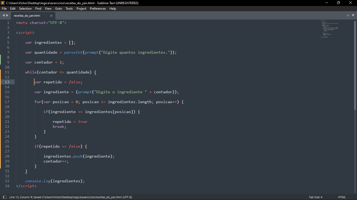Close the Sublime Text window
357x200 pixels.
tap(350, 3)
